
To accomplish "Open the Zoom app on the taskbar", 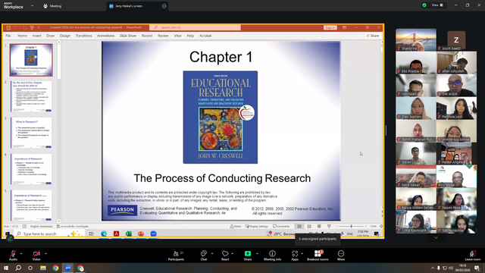I will (67, 268).
